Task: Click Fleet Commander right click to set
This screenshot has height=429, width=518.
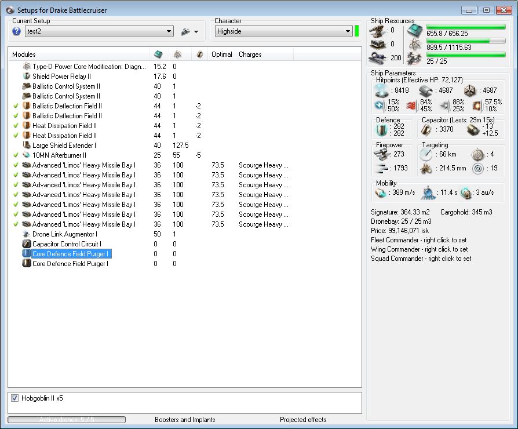Action: 418,240
